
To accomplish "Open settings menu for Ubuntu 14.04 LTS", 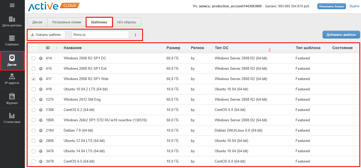I will pyautogui.click(x=41, y=151).
